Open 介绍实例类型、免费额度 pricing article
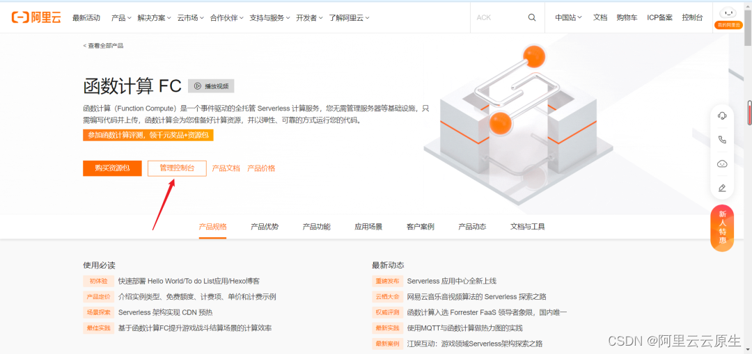The image size is (752, 354). pyautogui.click(x=197, y=296)
